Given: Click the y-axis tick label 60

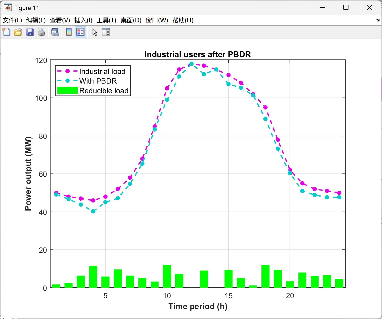Looking at the screenshot, I should [x=43, y=174].
